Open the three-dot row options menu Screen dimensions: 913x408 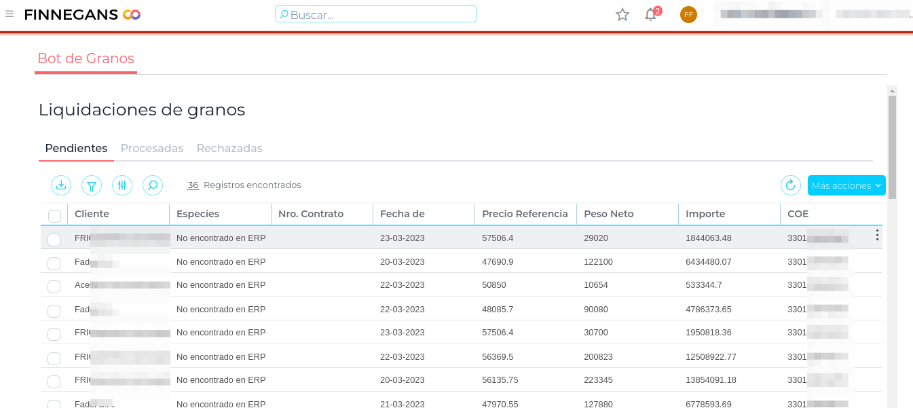coord(877,235)
